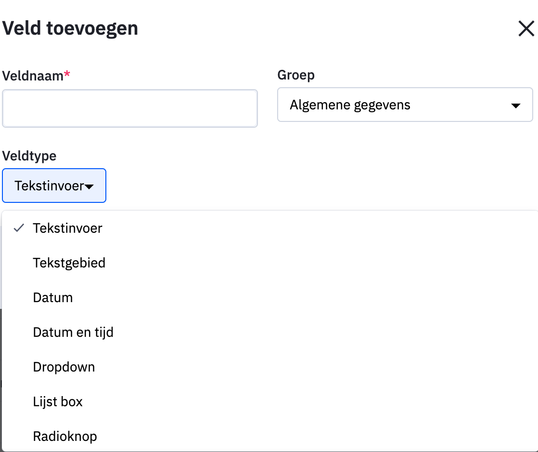538x452 pixels.
Task: Pick Datum from the field types
Action: point(52,297)
